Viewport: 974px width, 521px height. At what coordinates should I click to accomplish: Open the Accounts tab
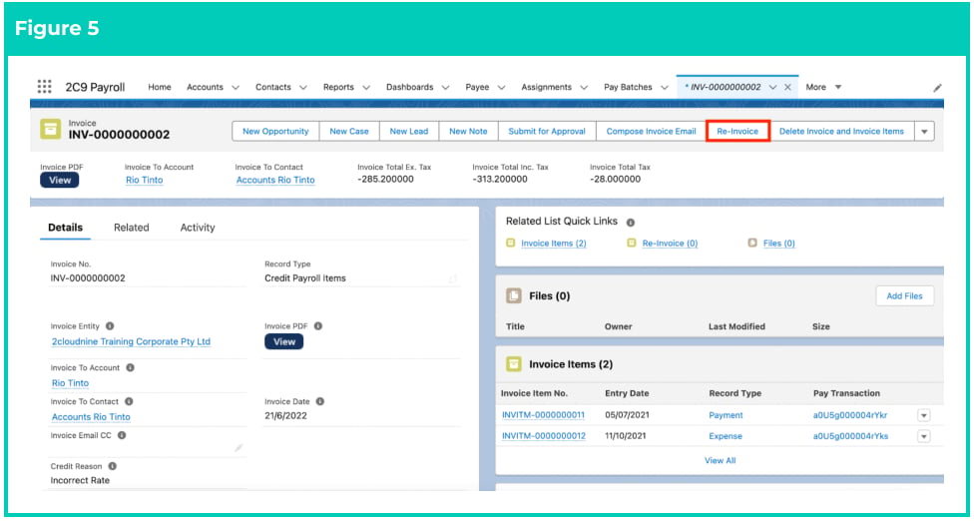pyautogui.click(x=205, y=87)
